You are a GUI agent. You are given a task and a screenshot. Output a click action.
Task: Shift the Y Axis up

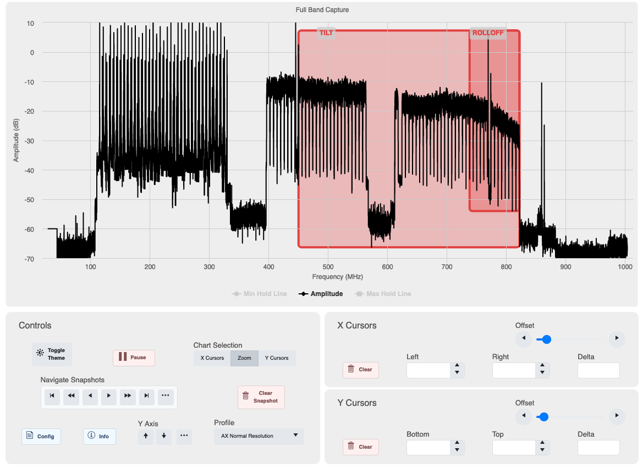(145, 437)
